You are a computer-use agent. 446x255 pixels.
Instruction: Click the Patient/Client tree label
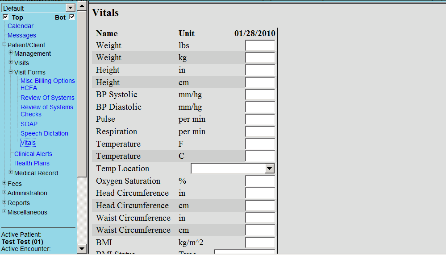pyautogui.click(x=26, y=45)
